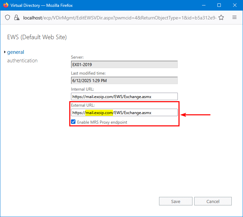Click the Firefox logo in title bar
243x217 pixels.
point(5,5)
